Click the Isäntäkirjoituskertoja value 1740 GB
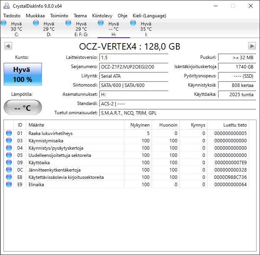 237,67
